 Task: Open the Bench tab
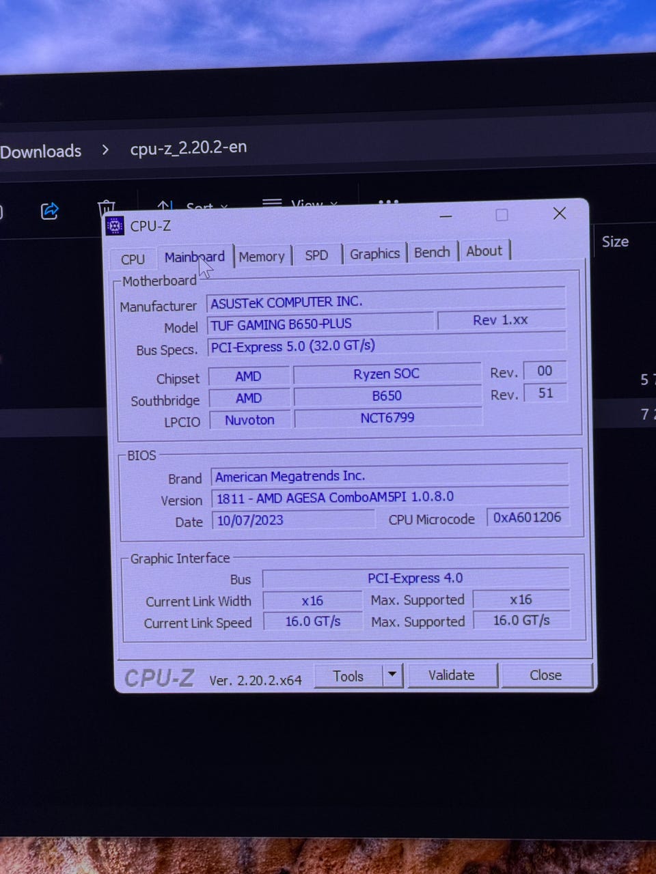pyautogui.click(x=432, y=252)
